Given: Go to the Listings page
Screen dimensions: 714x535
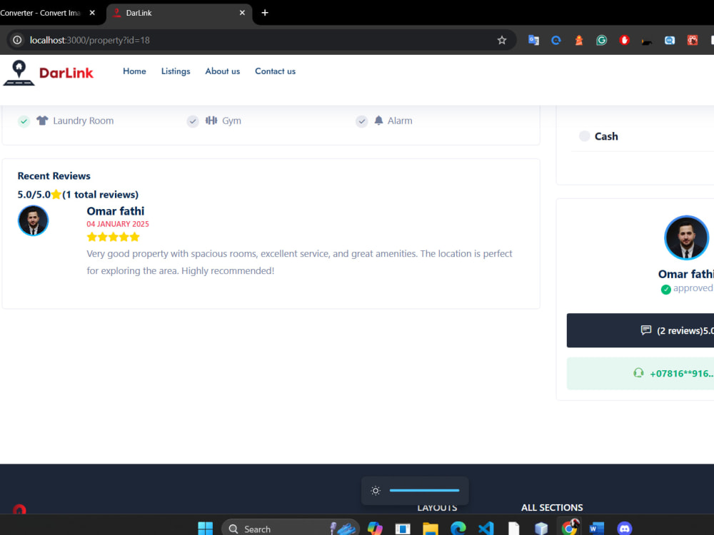Looking at the screenshot, I should point(176,71).
